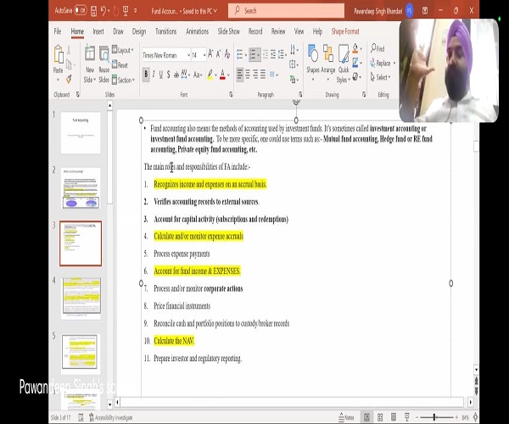Viewport: 509px width, 424px height.
Task: Select slide 4 thumbnail
Action: click(81, 298)
